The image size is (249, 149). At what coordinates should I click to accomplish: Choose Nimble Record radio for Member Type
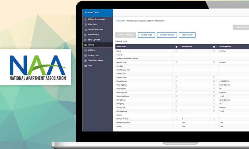176,62
